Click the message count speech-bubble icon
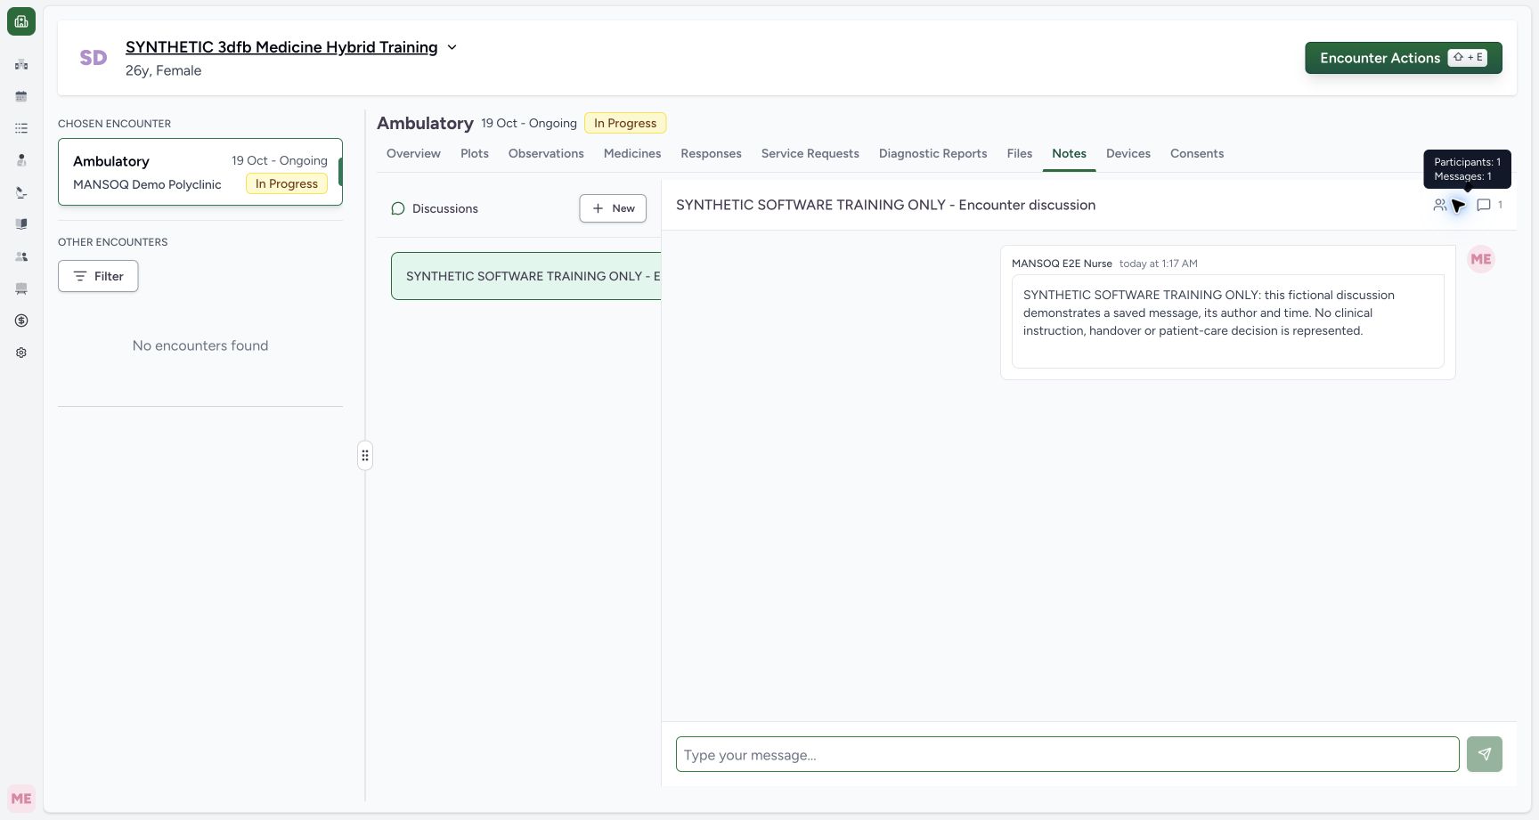Image resolution: width=1539 pixels, height=820 pixels. click(x=1484, y=205)
